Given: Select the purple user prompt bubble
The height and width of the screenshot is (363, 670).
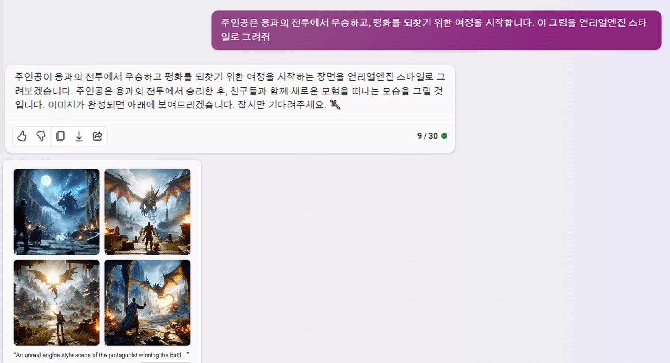Looking at the screenshot, I should 436,30.
